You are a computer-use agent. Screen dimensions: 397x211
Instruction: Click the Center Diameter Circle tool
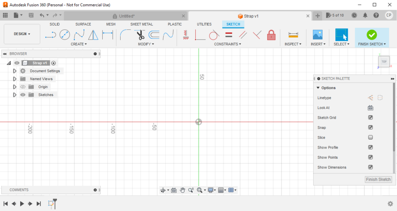[64, 35]
